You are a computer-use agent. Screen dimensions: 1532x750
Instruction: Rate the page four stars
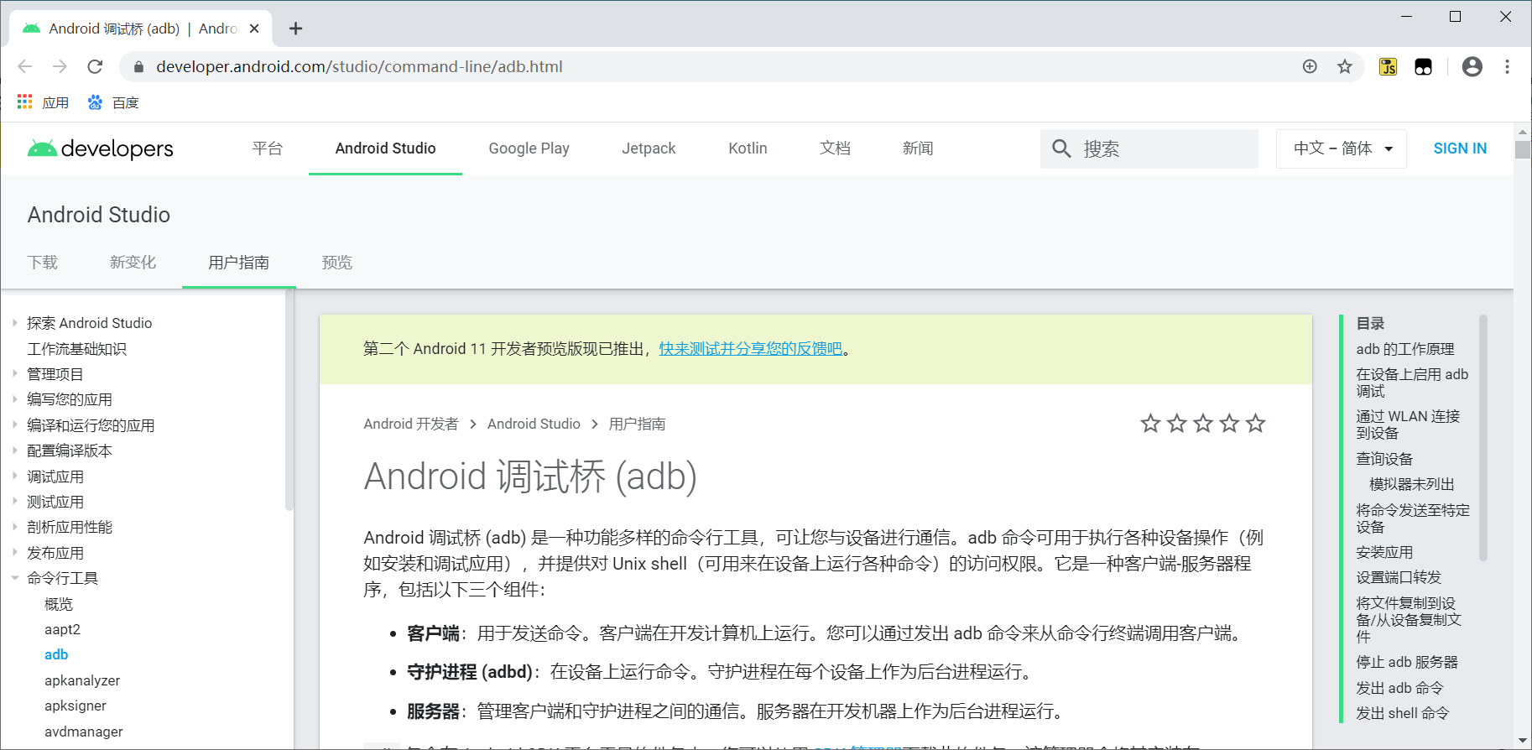pyautogui.click(x=1229, y=424)
